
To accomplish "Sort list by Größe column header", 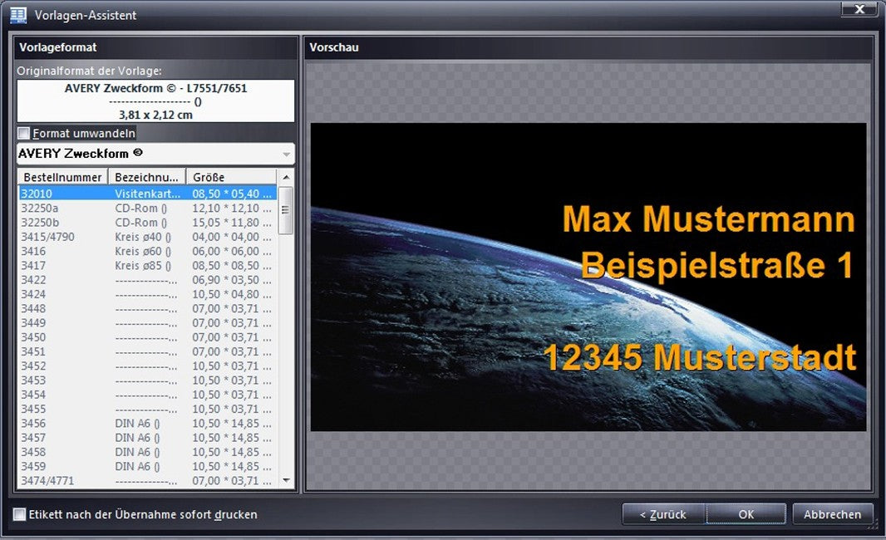I will [229, 177].
